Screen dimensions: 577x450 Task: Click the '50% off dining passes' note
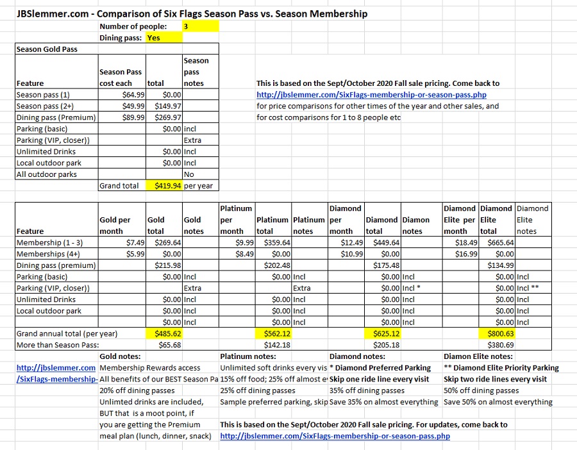tap(481, 390)
